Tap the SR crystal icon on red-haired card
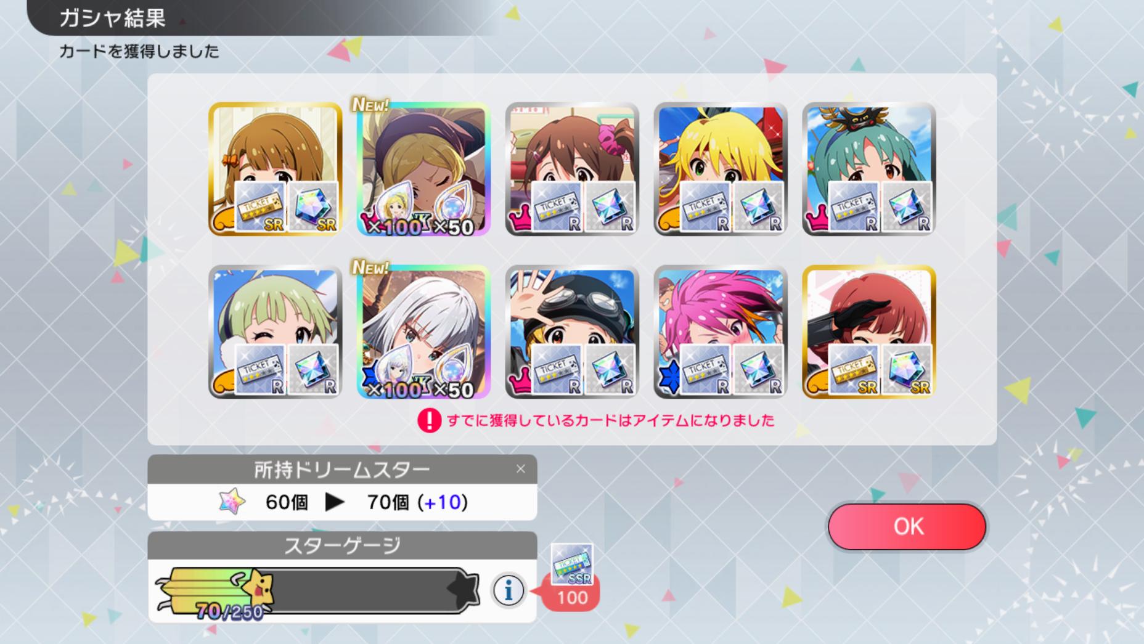This screenshot has height=644, width=1144. (x=907, y=370)
